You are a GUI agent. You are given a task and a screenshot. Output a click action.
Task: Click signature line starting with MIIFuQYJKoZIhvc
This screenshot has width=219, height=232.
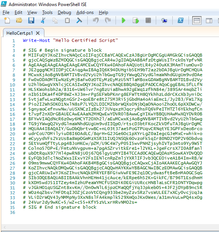coord(113,55)
